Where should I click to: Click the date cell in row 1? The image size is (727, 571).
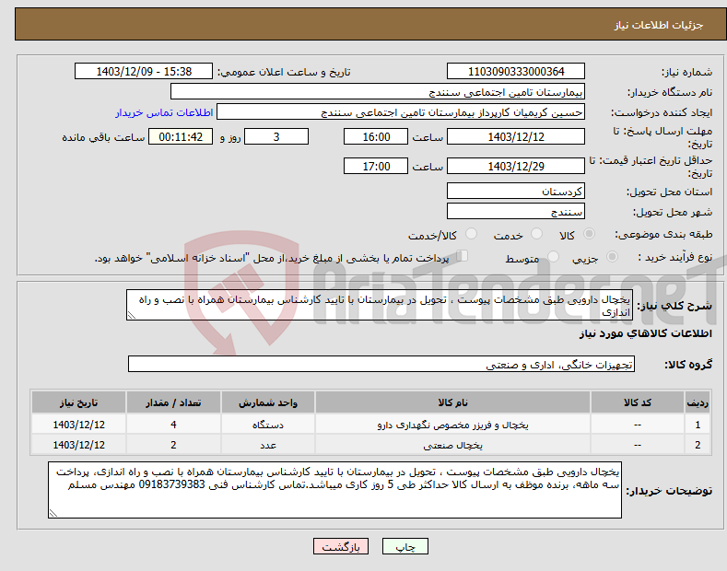(79, 425)
